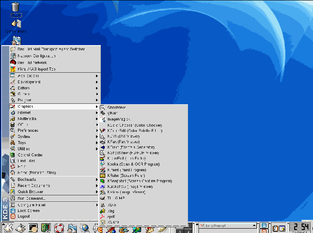The width and height of the screenshot is (313, 233).
Task: Open XDvi from the Graphics submenu
Action: 143,205
